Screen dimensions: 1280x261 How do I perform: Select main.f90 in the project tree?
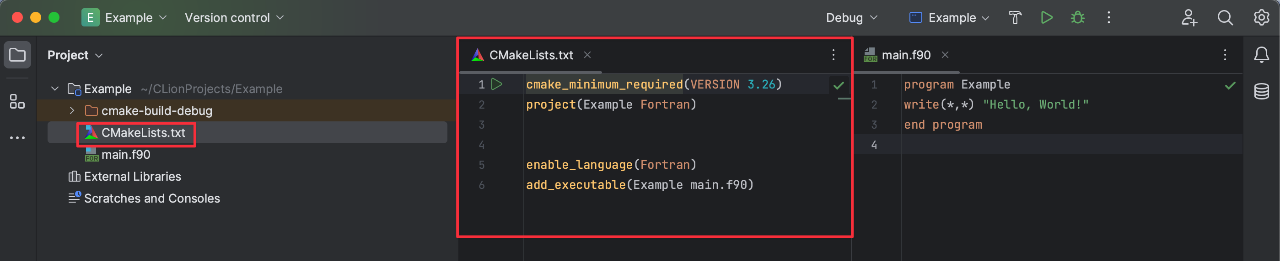click(126, 155)
